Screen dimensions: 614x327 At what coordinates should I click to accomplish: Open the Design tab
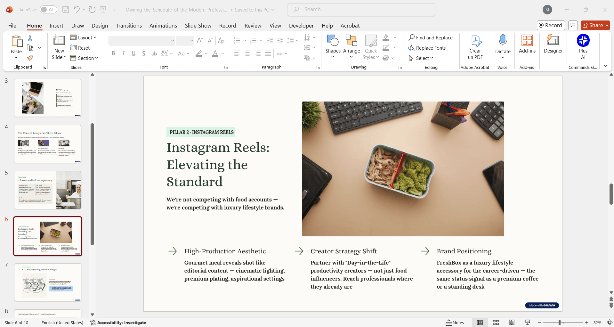point(100,26)
